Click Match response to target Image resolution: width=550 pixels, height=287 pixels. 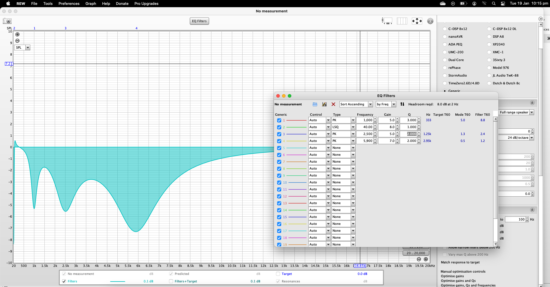click(460, 262)
